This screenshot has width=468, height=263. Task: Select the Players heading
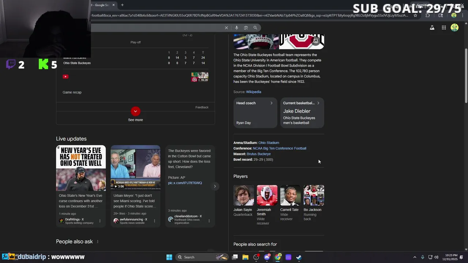(x=241, y=176)
